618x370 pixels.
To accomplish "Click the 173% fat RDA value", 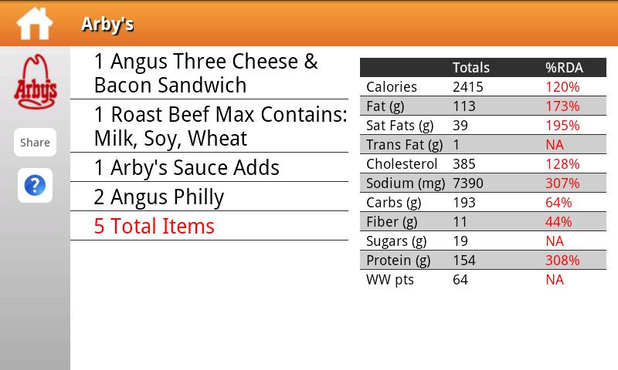I will (x=562, y=106).
